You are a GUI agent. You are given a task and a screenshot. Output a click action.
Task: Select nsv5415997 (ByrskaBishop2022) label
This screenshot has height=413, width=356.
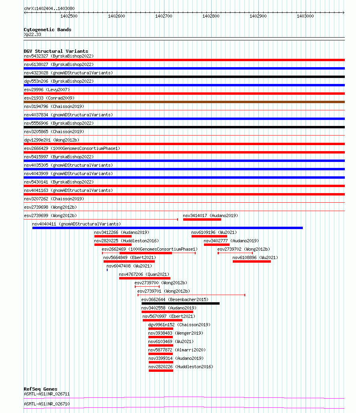59,157
